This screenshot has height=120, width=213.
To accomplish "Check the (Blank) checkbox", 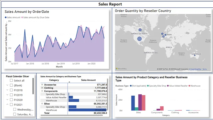I will (11, 85).
